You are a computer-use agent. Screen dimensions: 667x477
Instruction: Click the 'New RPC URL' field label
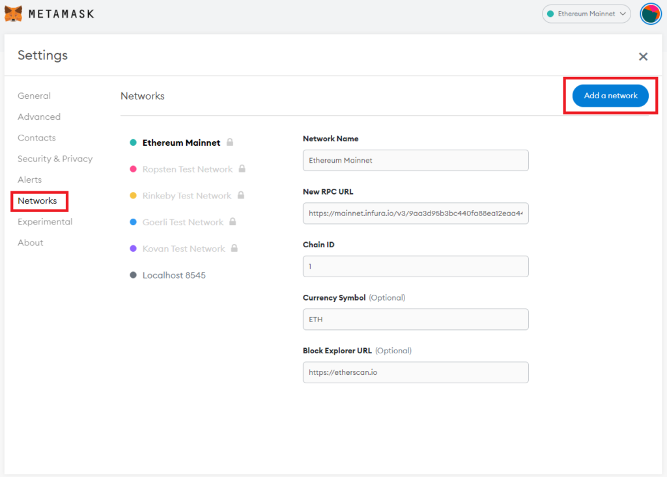click(x=328, y=192)
